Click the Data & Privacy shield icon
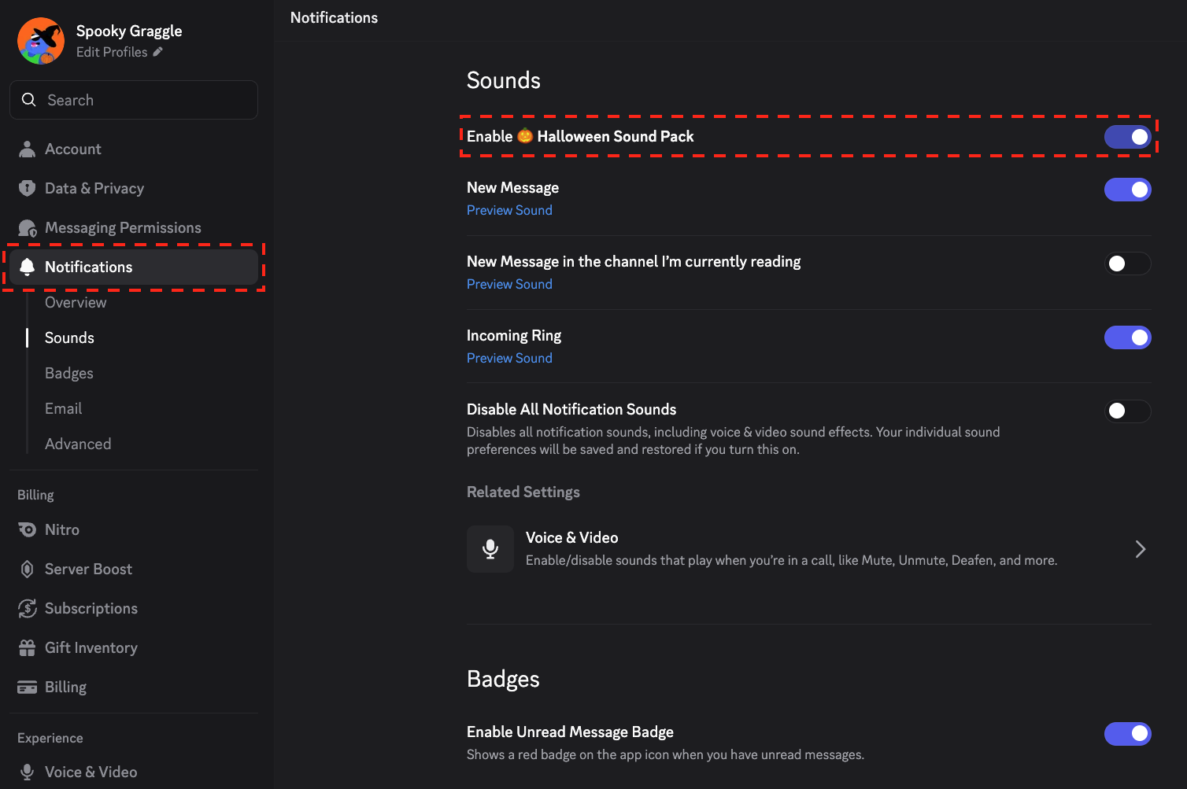Screen dimensions: 1187x789 pyautogui.click(x=27, y=188)
